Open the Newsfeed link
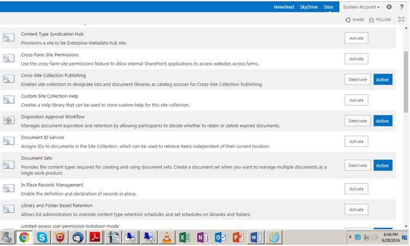The image size is (410, 246). [284, 7]
